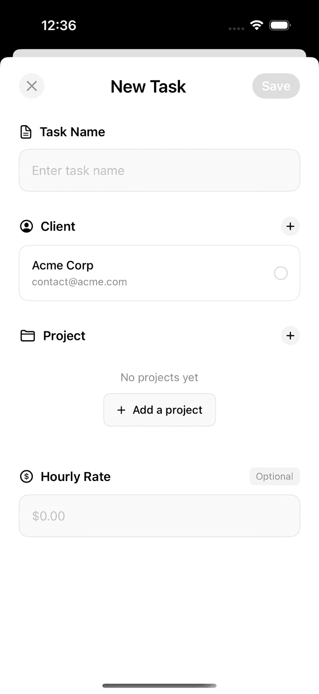Toggle the selection circle next to Acme Corp
This screenshot has width=319, height=694.
pos(281,273)
